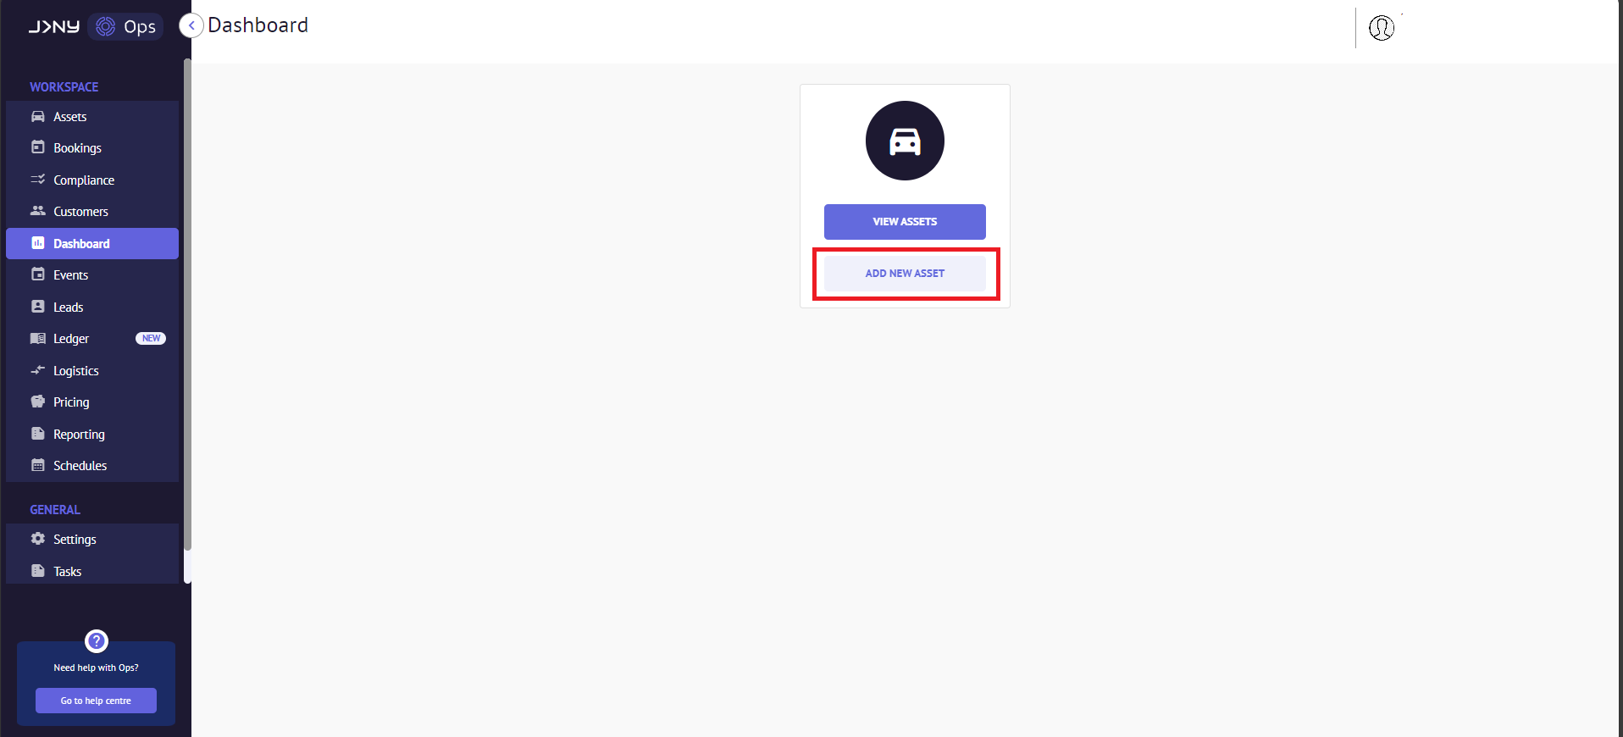The width and height of the screenshot is (1623, 737).
Task: Click the View Assets button
Action: tap(905, 222)
